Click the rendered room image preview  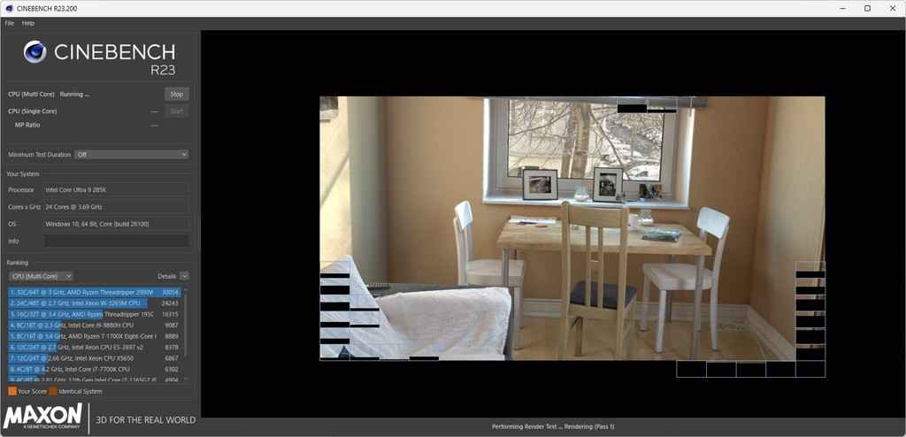pos(572,228)
